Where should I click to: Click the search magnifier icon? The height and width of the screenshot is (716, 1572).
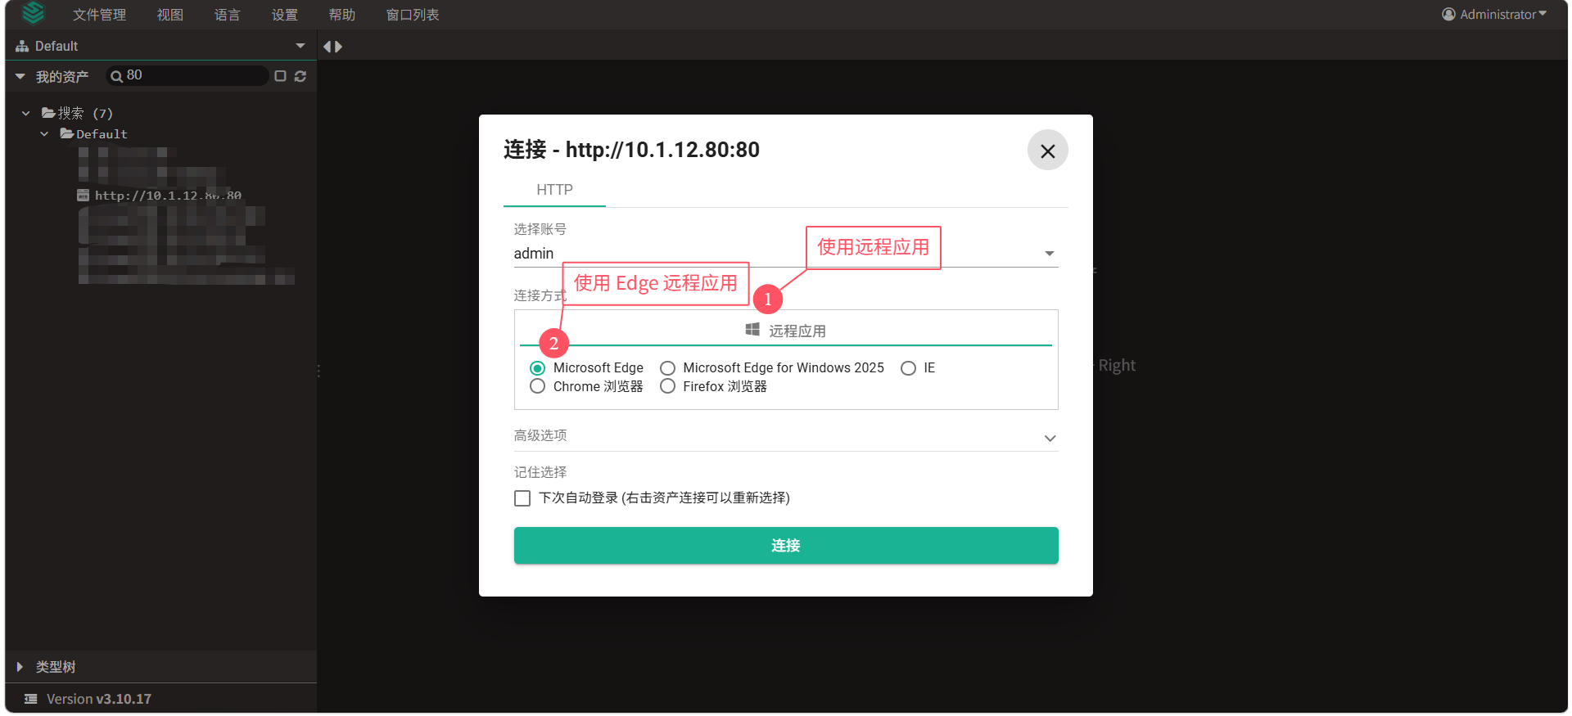pos(117,76)
